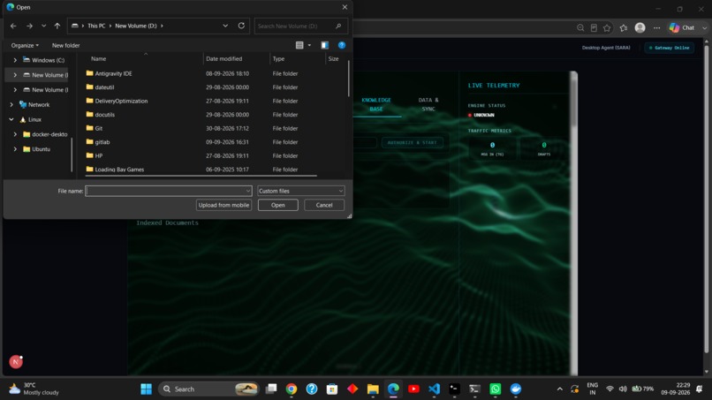Go back in the Open dialog
Screen dimensions: 712x400
pos(13,26)
